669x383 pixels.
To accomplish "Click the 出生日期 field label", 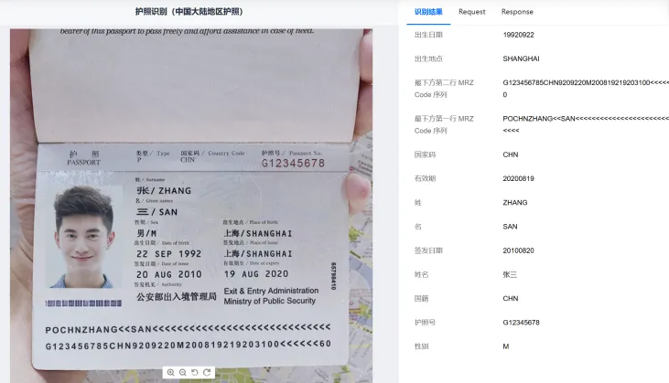I will click(x=428, y=35).
